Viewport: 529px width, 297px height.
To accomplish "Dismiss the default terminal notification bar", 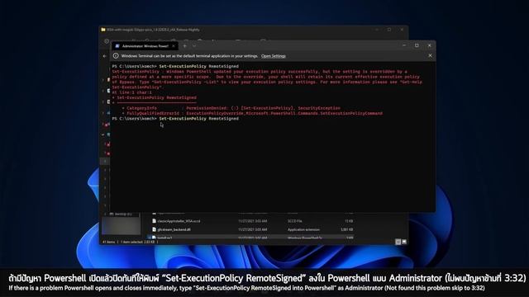I will coord(430,55).
